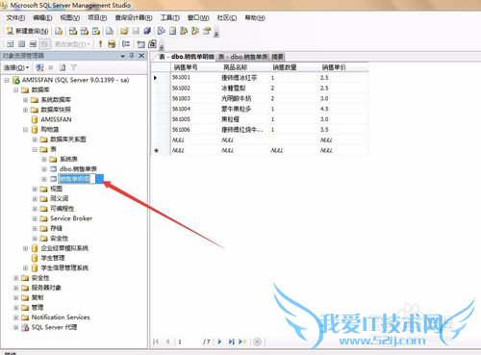Viewport: 481px width, 355px height.
Task: Click the current record number field
Action: coord(189,342)
